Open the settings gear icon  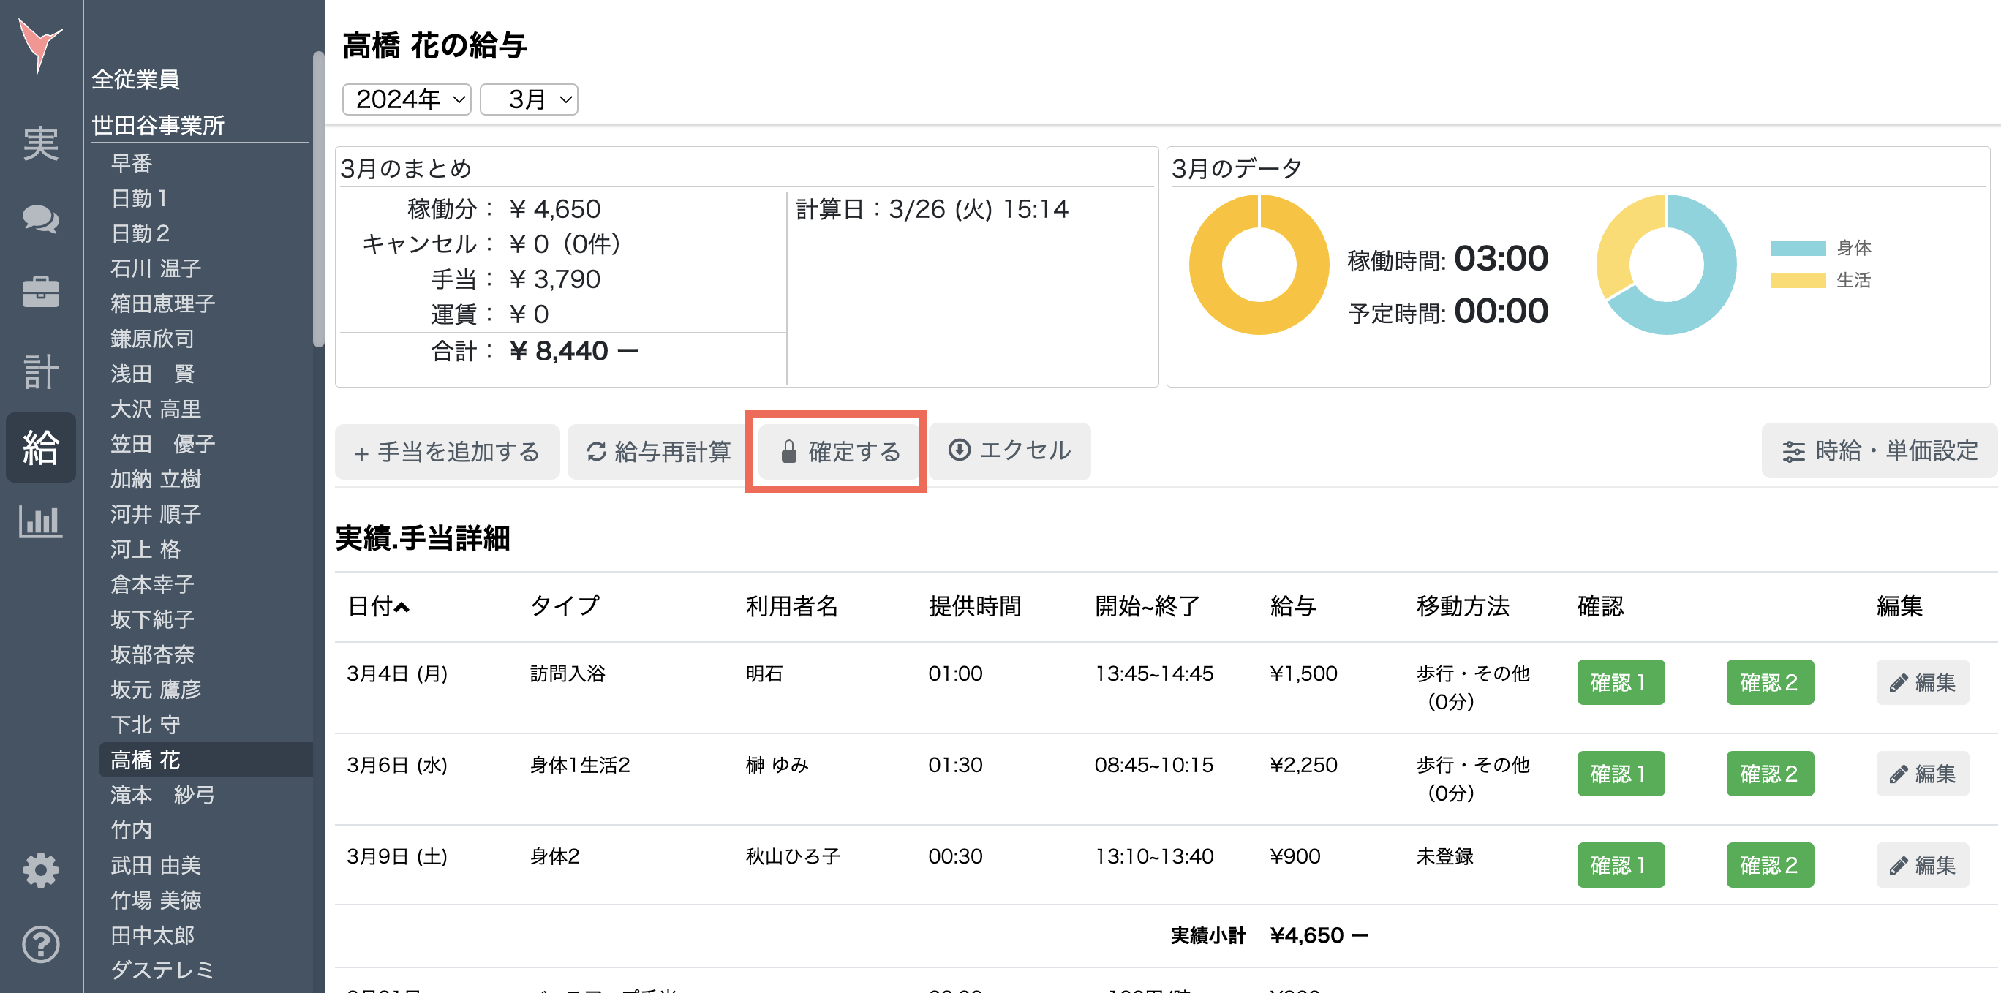(x=40, y=870)
